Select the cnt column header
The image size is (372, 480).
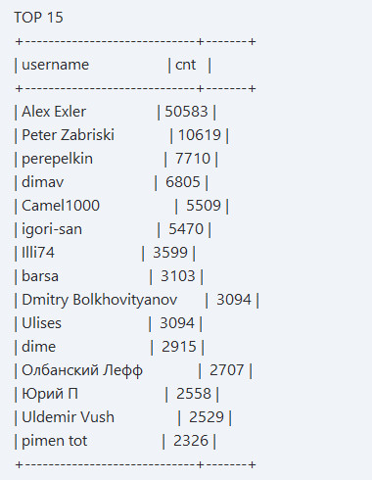pos(185,65)
